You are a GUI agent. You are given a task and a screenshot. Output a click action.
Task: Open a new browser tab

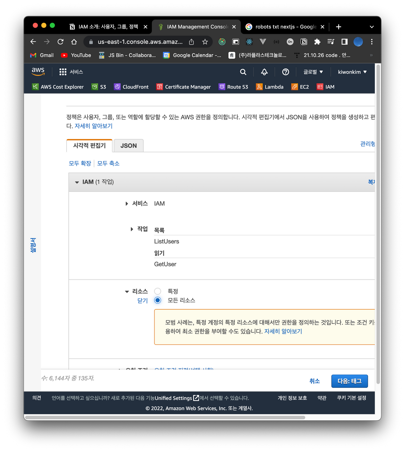pos(339,27)
